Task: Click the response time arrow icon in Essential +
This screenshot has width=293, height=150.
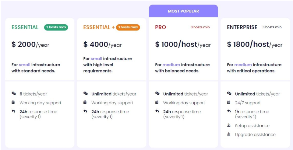Action: 85,111
